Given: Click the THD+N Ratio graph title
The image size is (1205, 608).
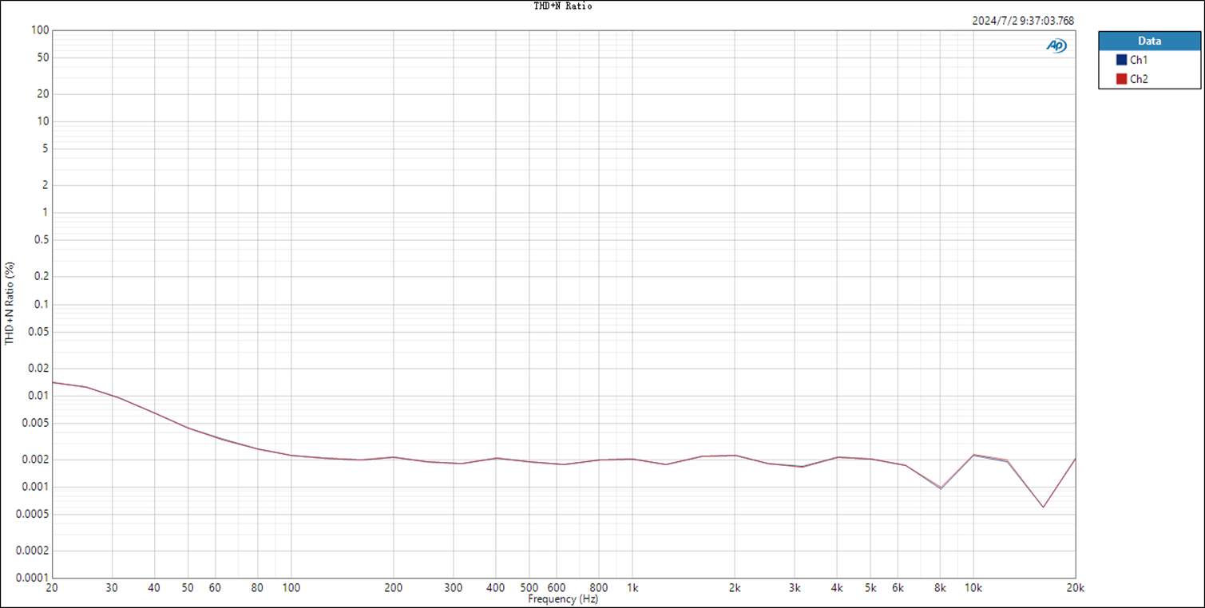Looking at the screenshot, I should [563, 6].
